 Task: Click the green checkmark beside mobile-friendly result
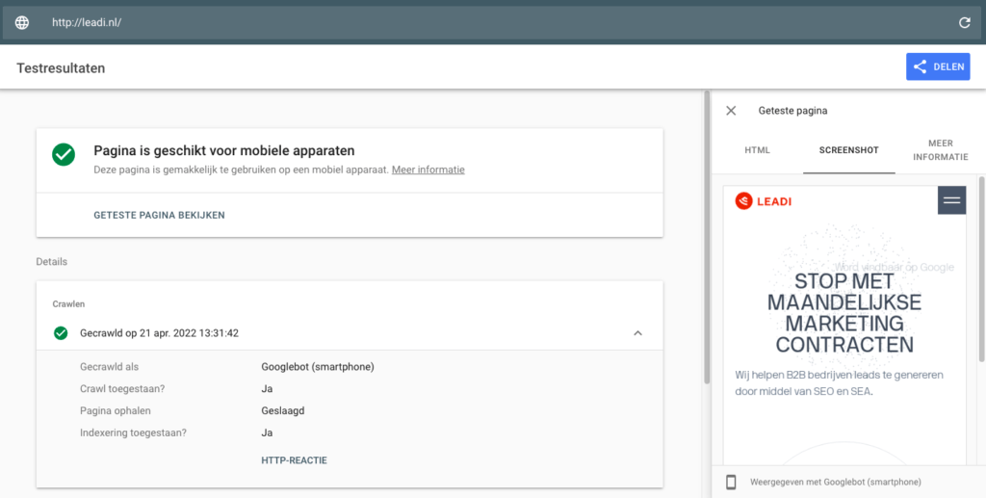pos(64,154)
